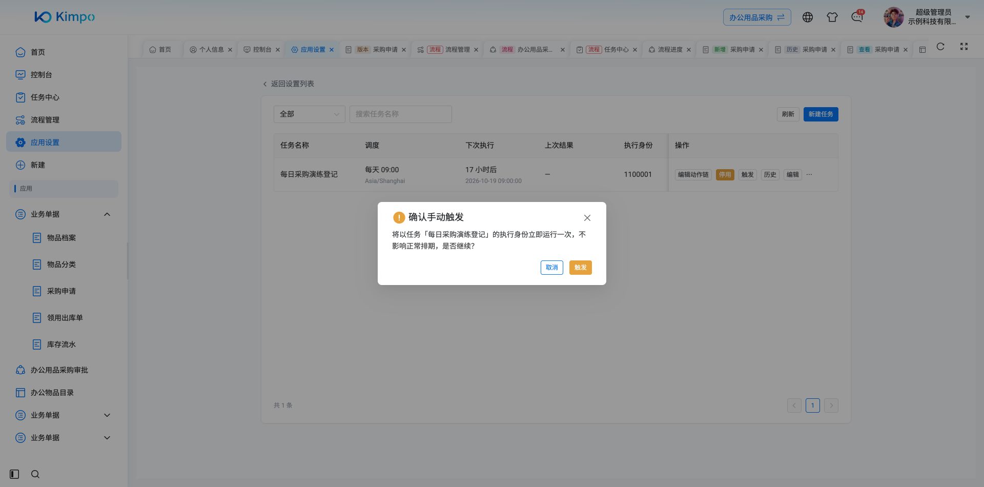Click the user avatar picture
This screenshot has width=984, height=487.
click(893, 17)
